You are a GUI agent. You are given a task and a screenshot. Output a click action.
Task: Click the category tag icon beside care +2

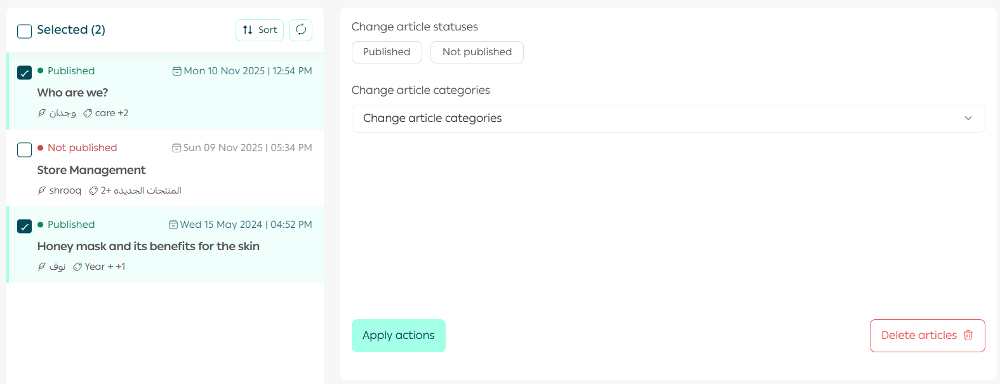pyautogui.click(x=88, y=113)
